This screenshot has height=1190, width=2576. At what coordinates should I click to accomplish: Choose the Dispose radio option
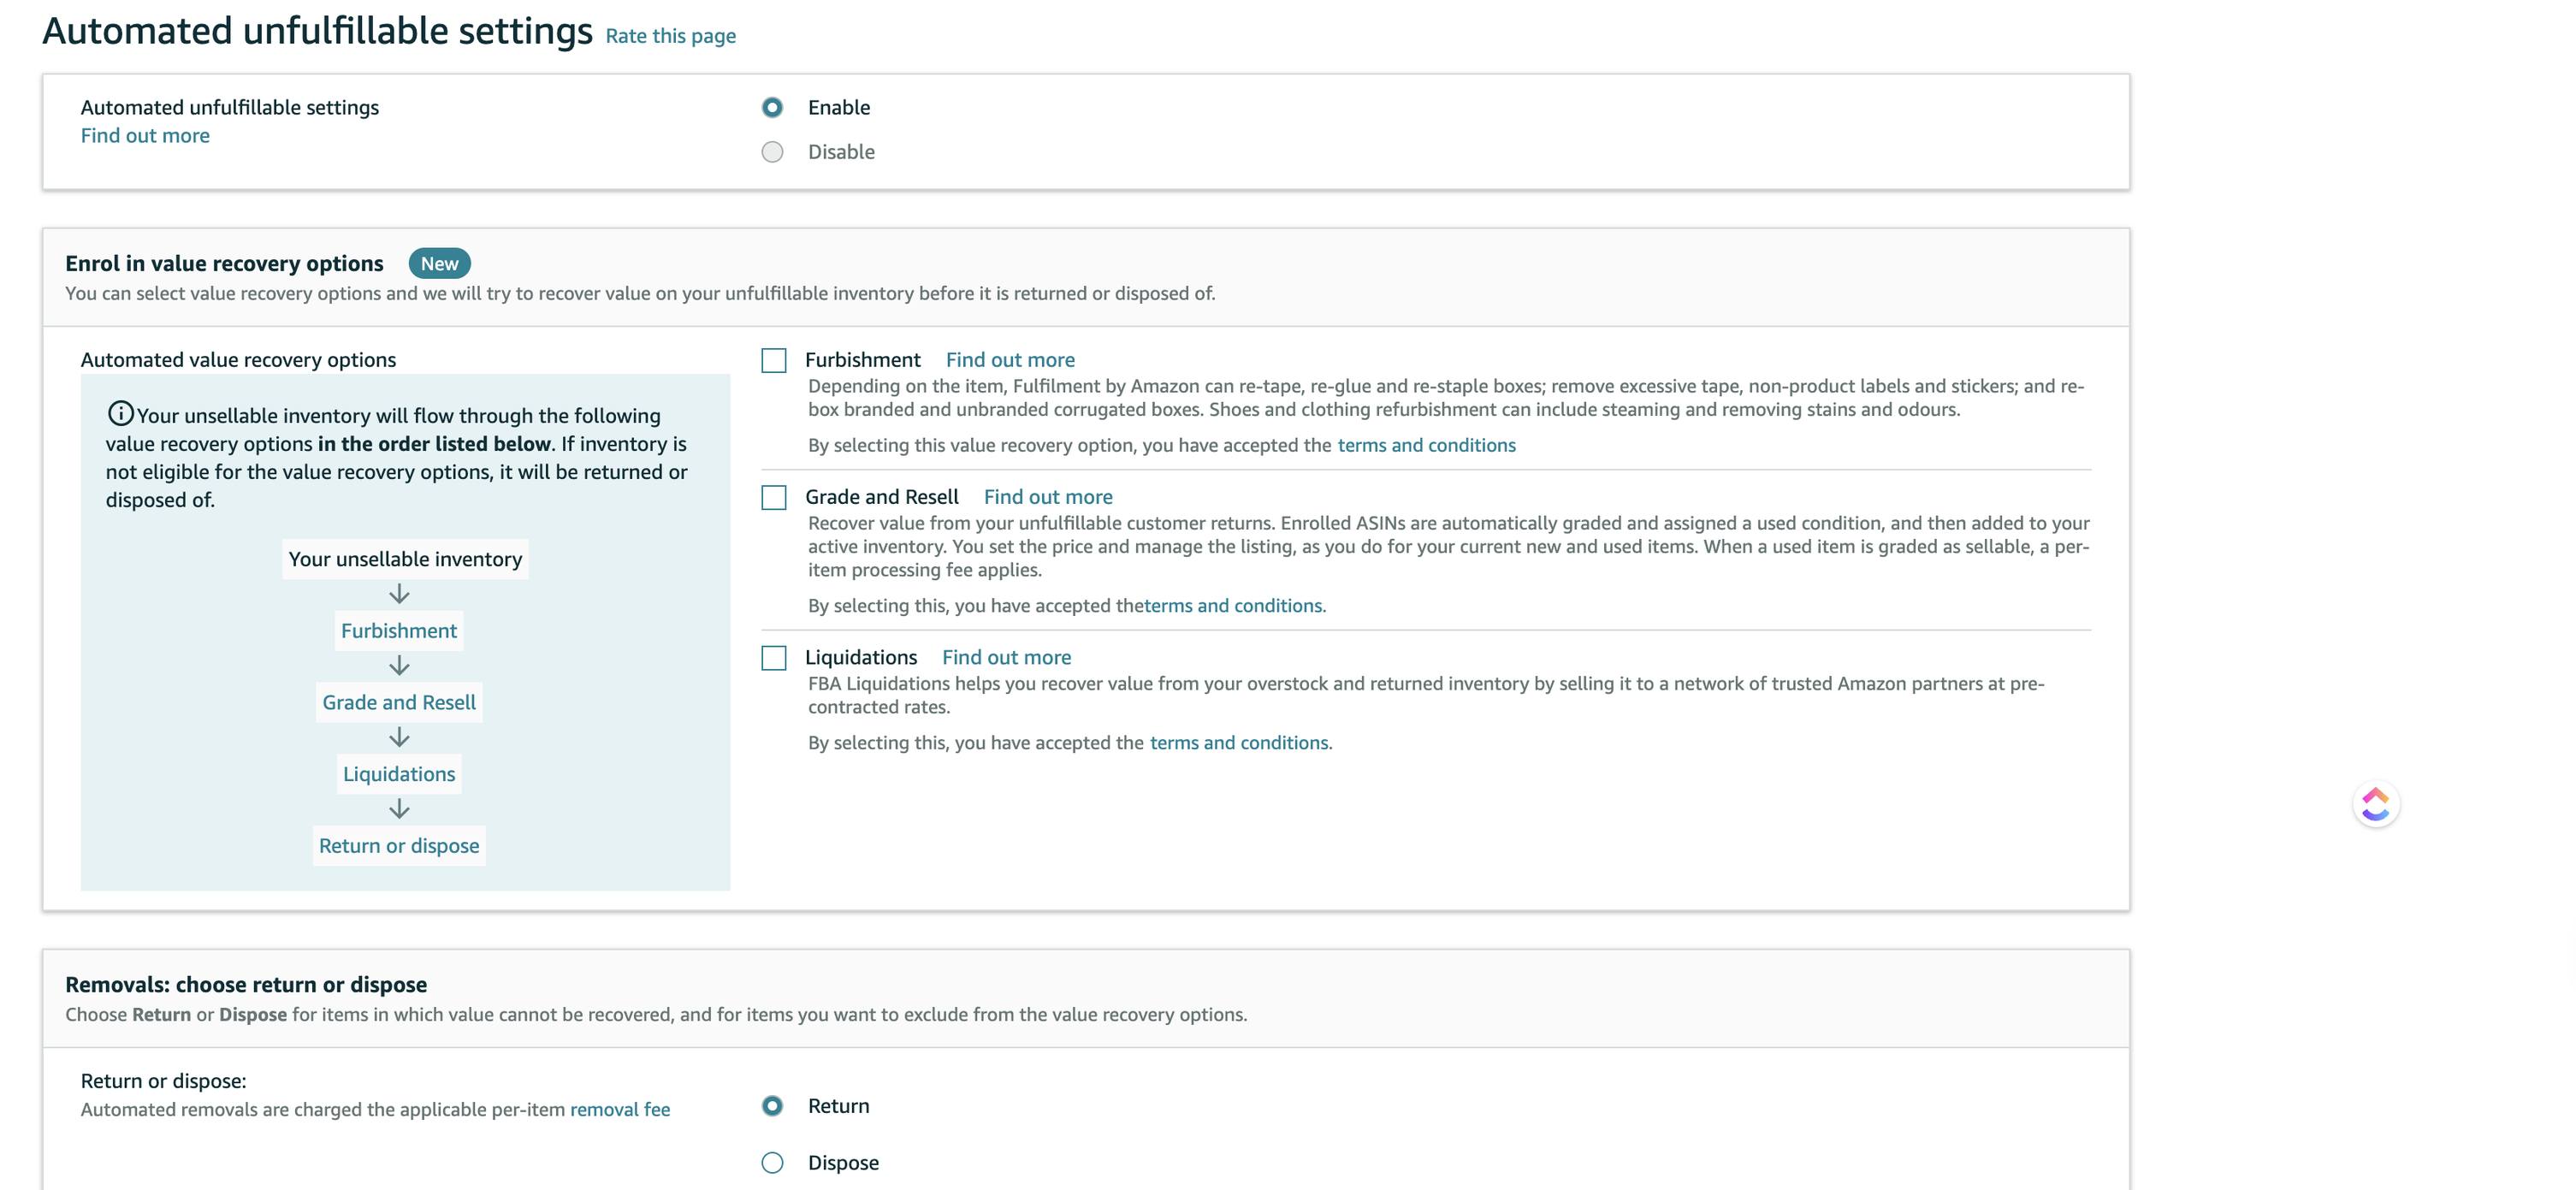pyautogui.click(x=772, y=1163)
